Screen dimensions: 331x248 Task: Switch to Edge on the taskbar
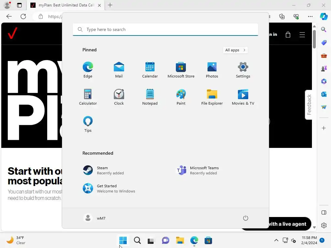pos(194,240)
